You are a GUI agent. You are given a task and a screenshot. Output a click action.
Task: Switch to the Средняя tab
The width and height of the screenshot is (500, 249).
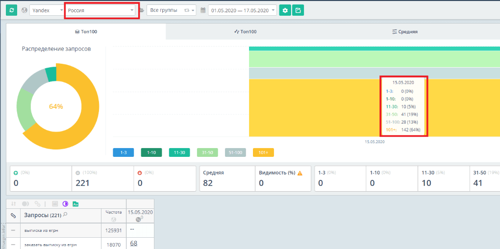405,31
